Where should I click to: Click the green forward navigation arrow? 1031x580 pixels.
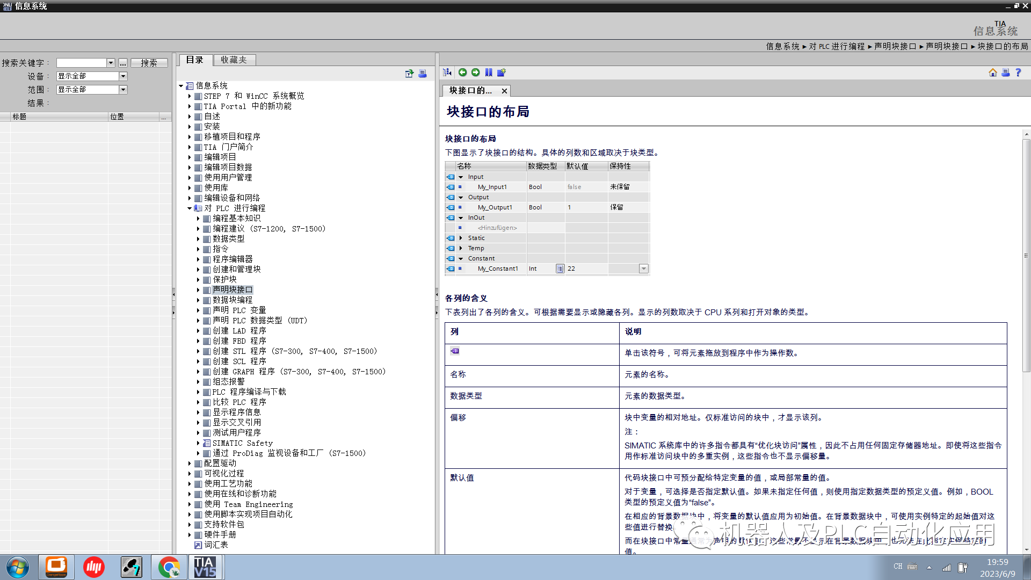[x=475, y=73]
